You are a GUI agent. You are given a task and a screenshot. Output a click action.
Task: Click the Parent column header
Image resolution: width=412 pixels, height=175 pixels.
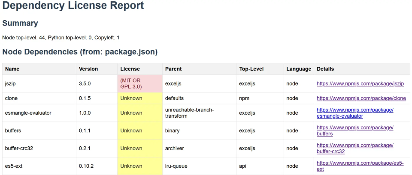(173, 69)
